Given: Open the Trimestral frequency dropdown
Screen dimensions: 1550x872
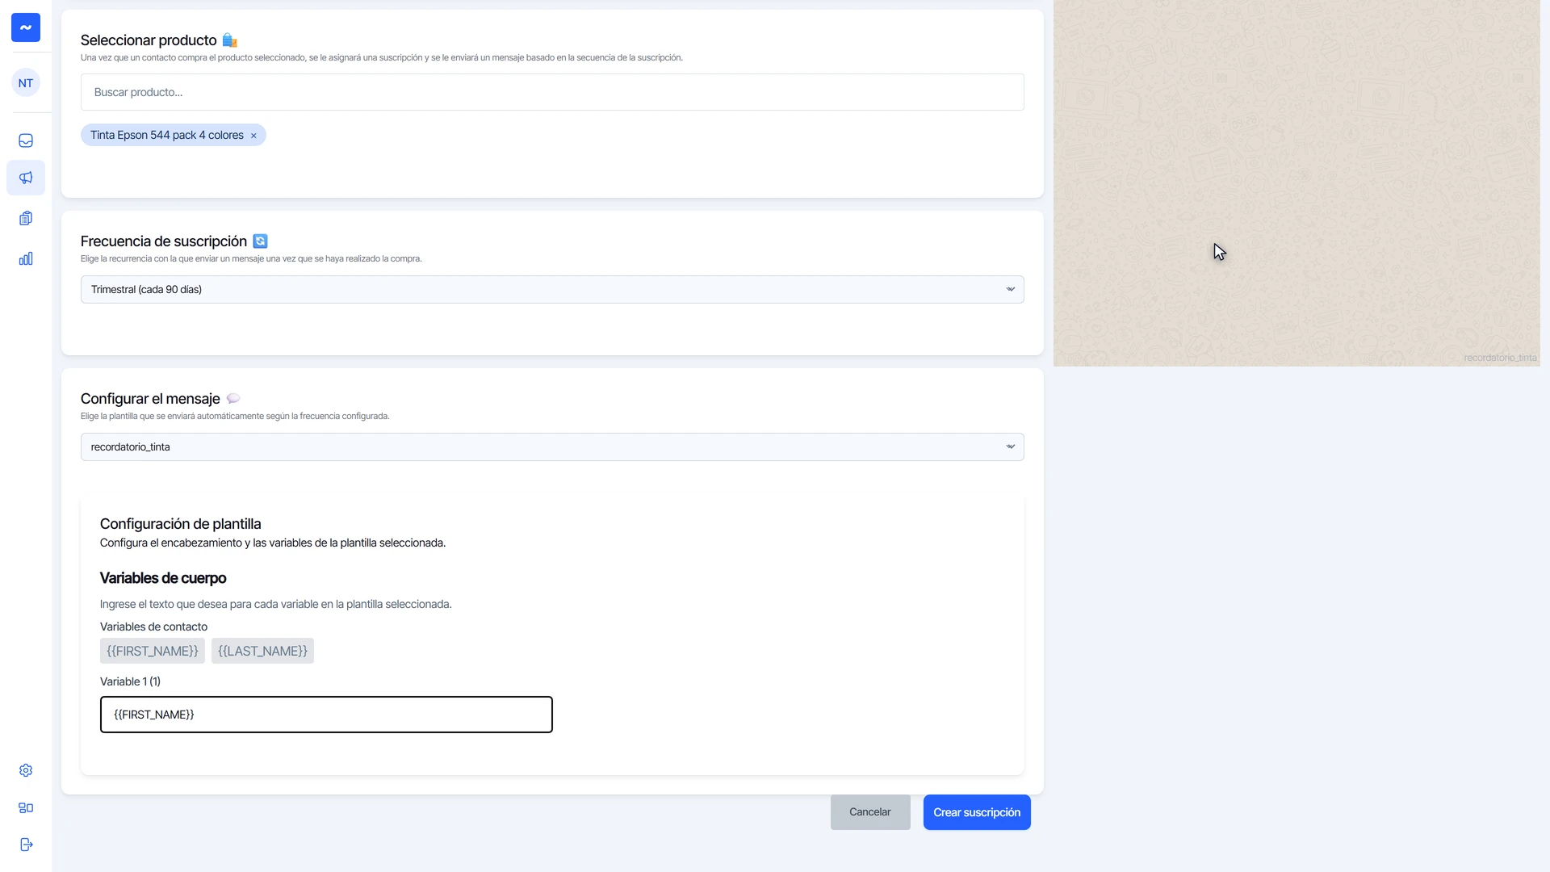Looking at the screenshot, I should pos(552,289).
